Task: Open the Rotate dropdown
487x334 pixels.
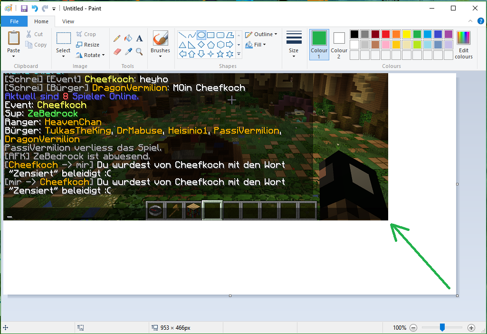Action: [x=90, y=55]
